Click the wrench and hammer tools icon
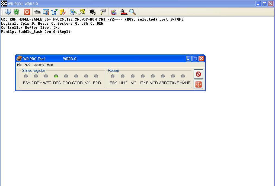Screen dimensions: 275x186 (x=46, y=12)
